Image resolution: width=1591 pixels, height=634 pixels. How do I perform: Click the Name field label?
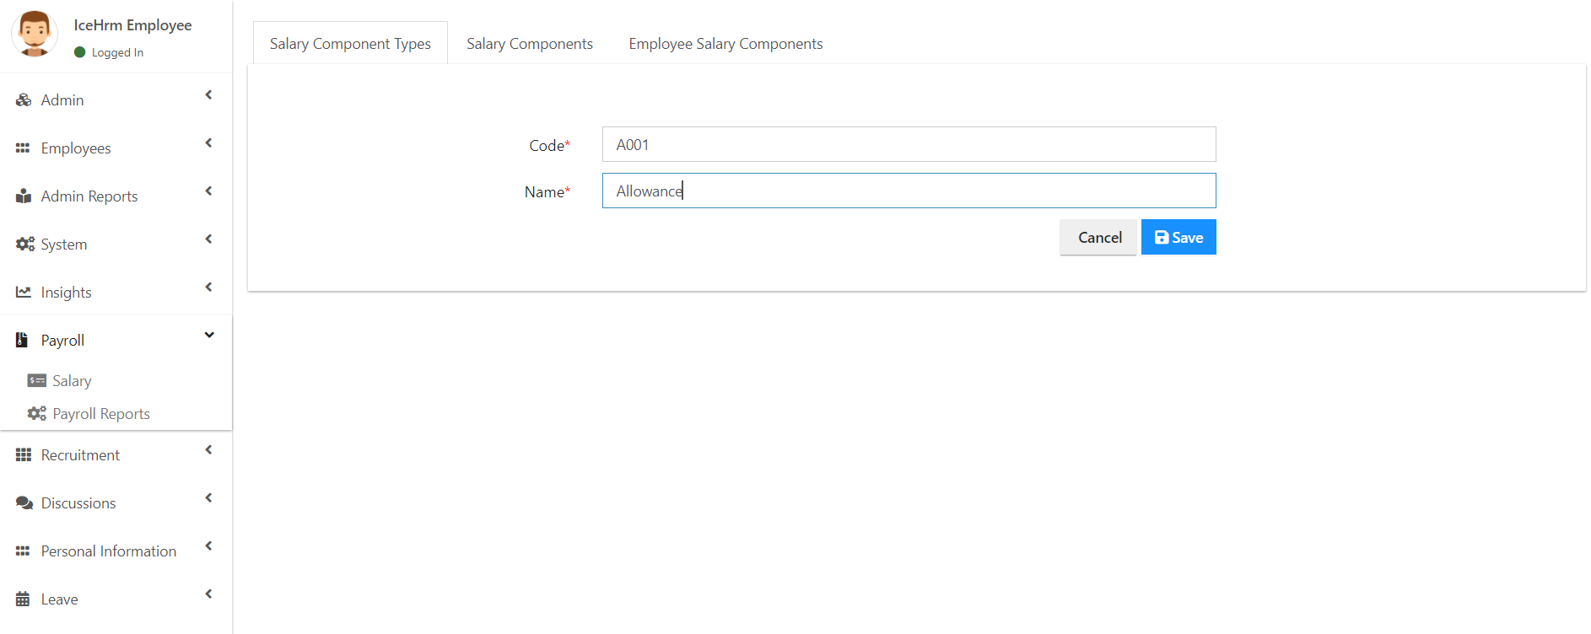pyautogui.click(x=547, y=192)
